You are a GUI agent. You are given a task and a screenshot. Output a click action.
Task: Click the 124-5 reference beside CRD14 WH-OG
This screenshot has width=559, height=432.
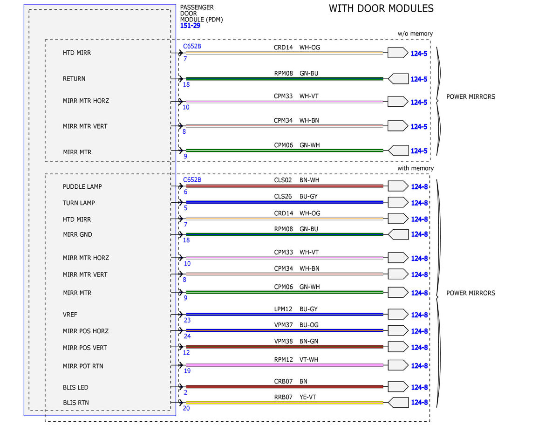[x=419, y=54]
